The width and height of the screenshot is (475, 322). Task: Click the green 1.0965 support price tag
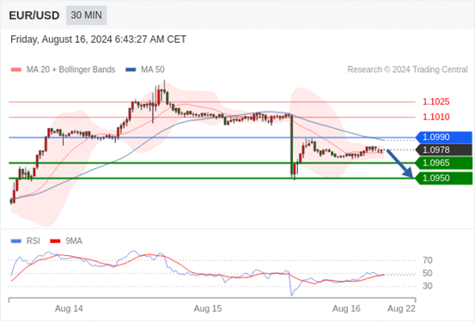(444, 163)
